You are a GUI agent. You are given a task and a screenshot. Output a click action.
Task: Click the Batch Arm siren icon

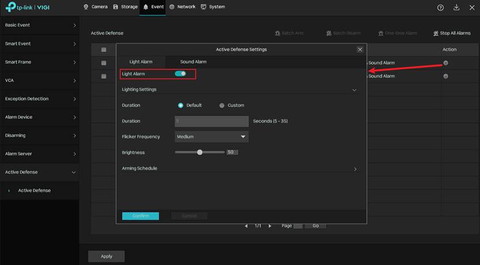coord(277,33)
